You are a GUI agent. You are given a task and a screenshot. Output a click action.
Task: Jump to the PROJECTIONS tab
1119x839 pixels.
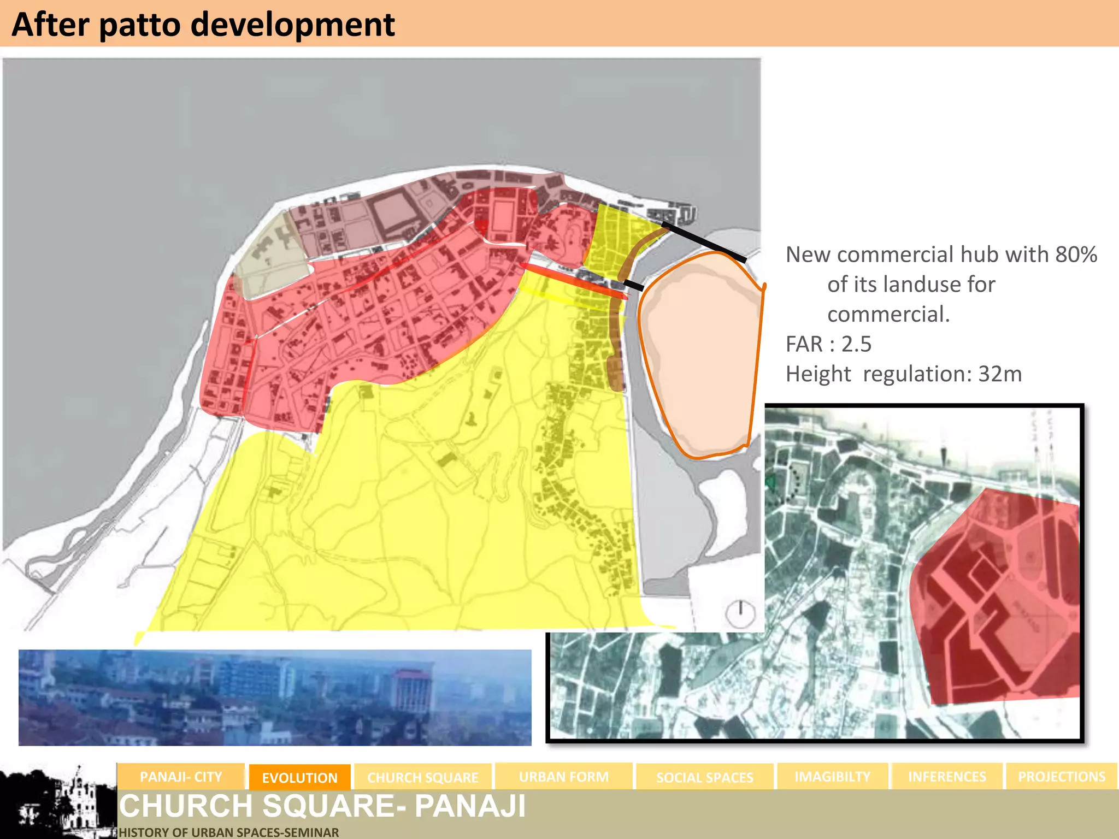click(x=1062, y=776)
